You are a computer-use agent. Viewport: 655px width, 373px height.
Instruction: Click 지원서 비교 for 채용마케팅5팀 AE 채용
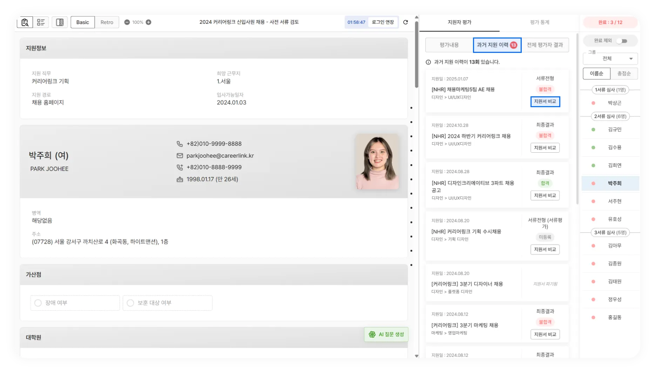(545, 102)
